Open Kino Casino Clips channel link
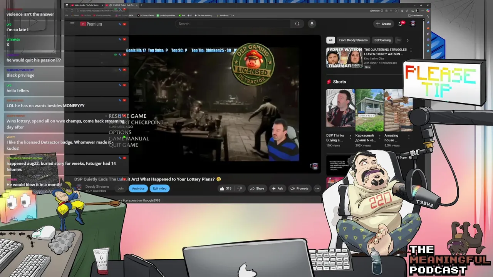The height and width of the screenshot is (277, 493). [377, 58]
